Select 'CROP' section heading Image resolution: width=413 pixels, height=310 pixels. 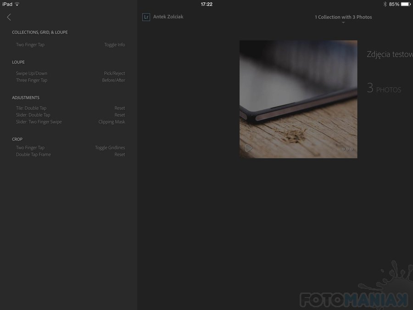(x=17, y=139)
